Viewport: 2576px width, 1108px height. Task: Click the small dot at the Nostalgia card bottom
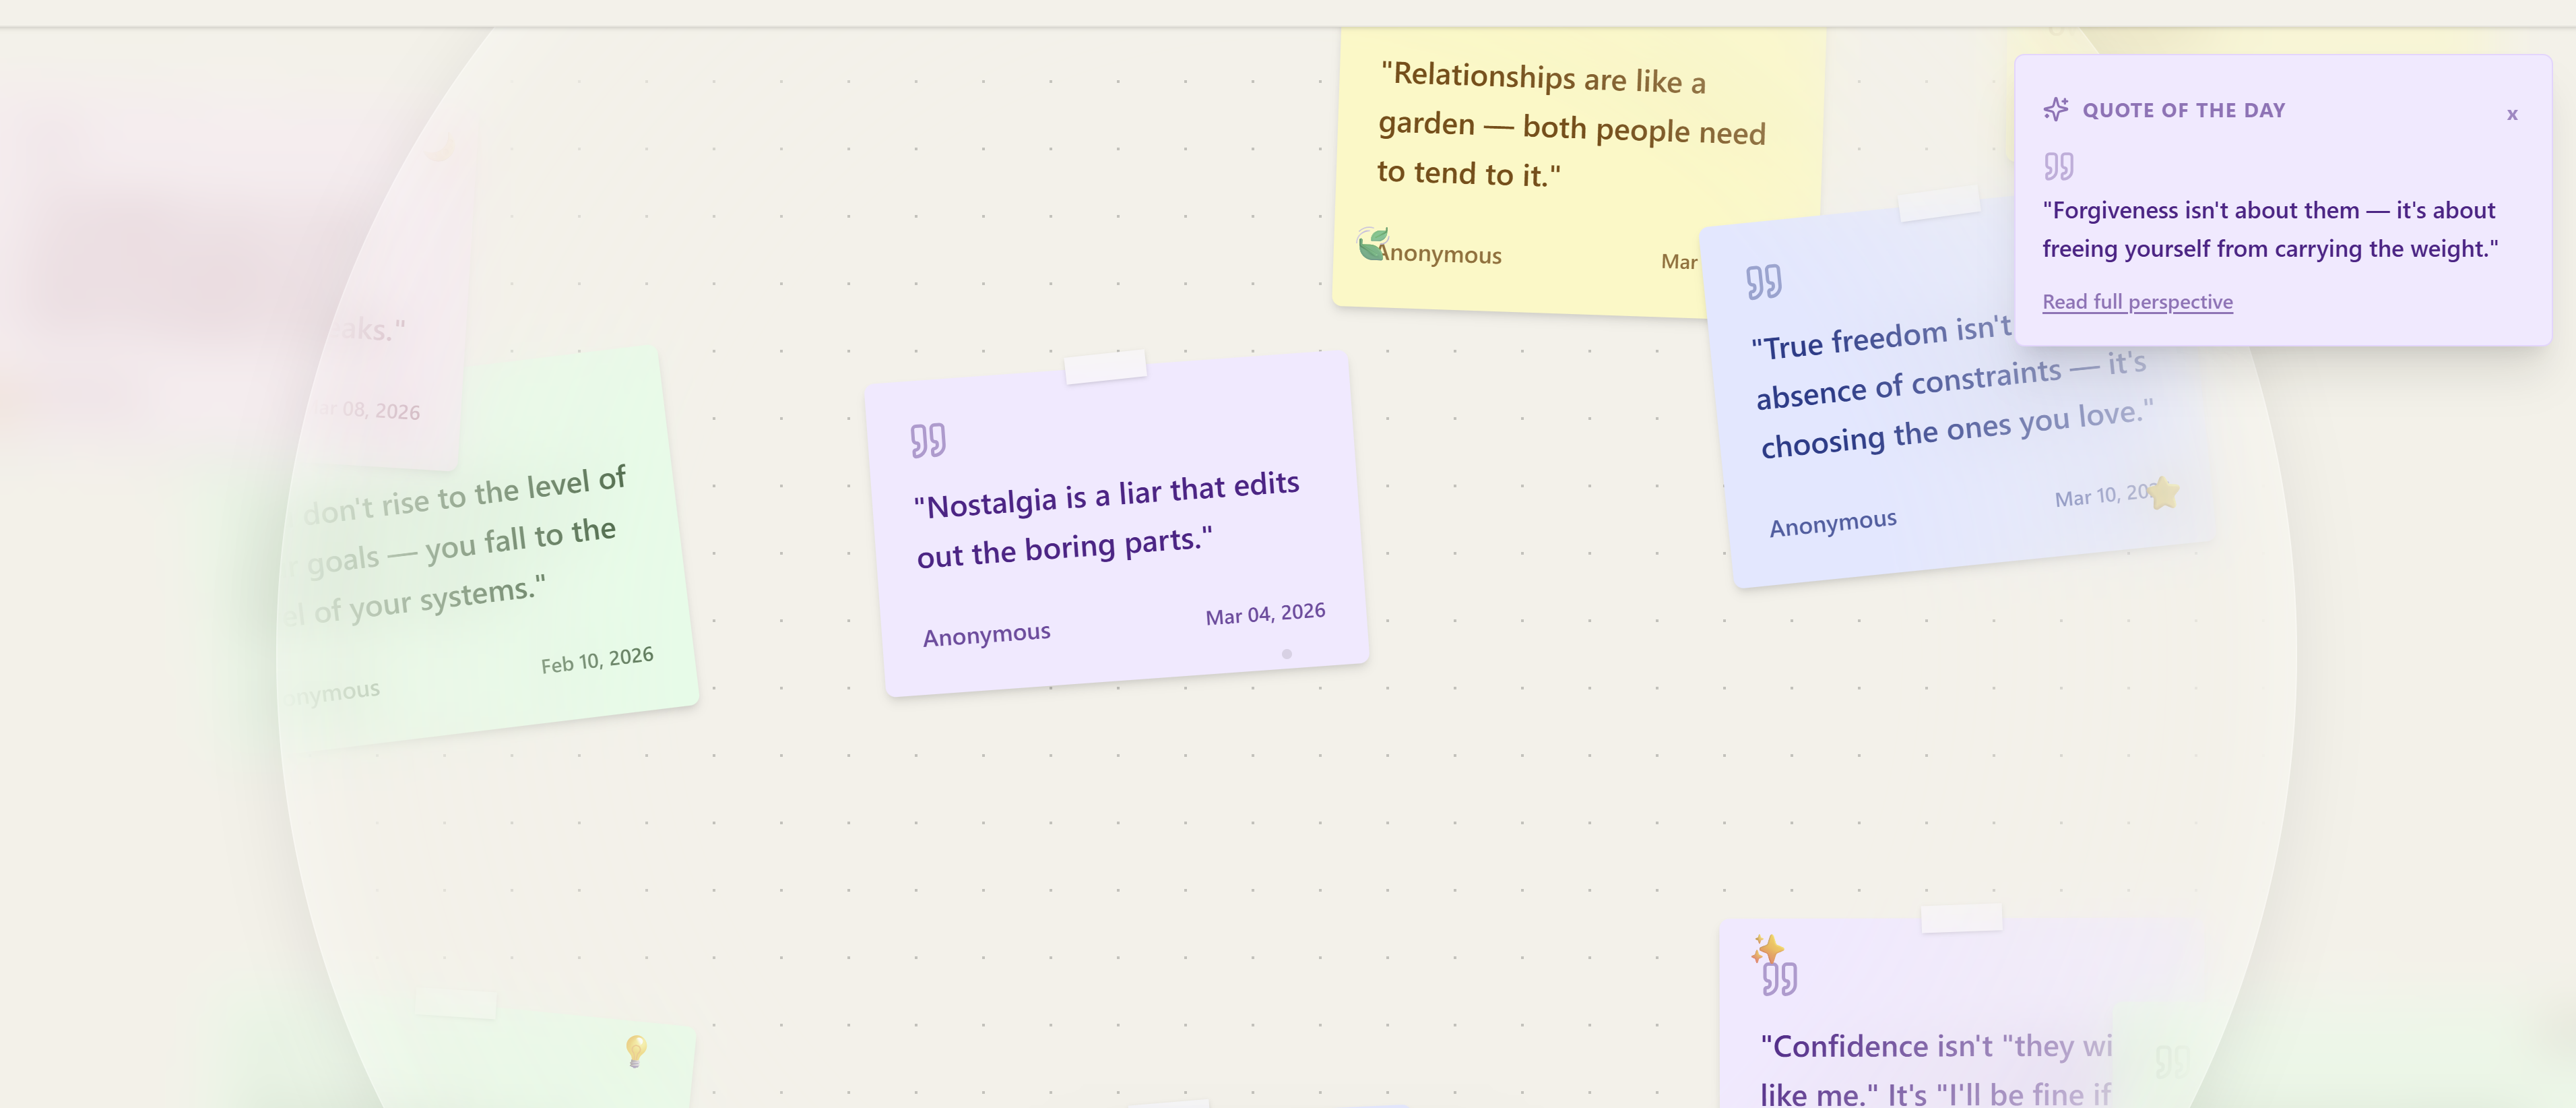click(1286, 654)
